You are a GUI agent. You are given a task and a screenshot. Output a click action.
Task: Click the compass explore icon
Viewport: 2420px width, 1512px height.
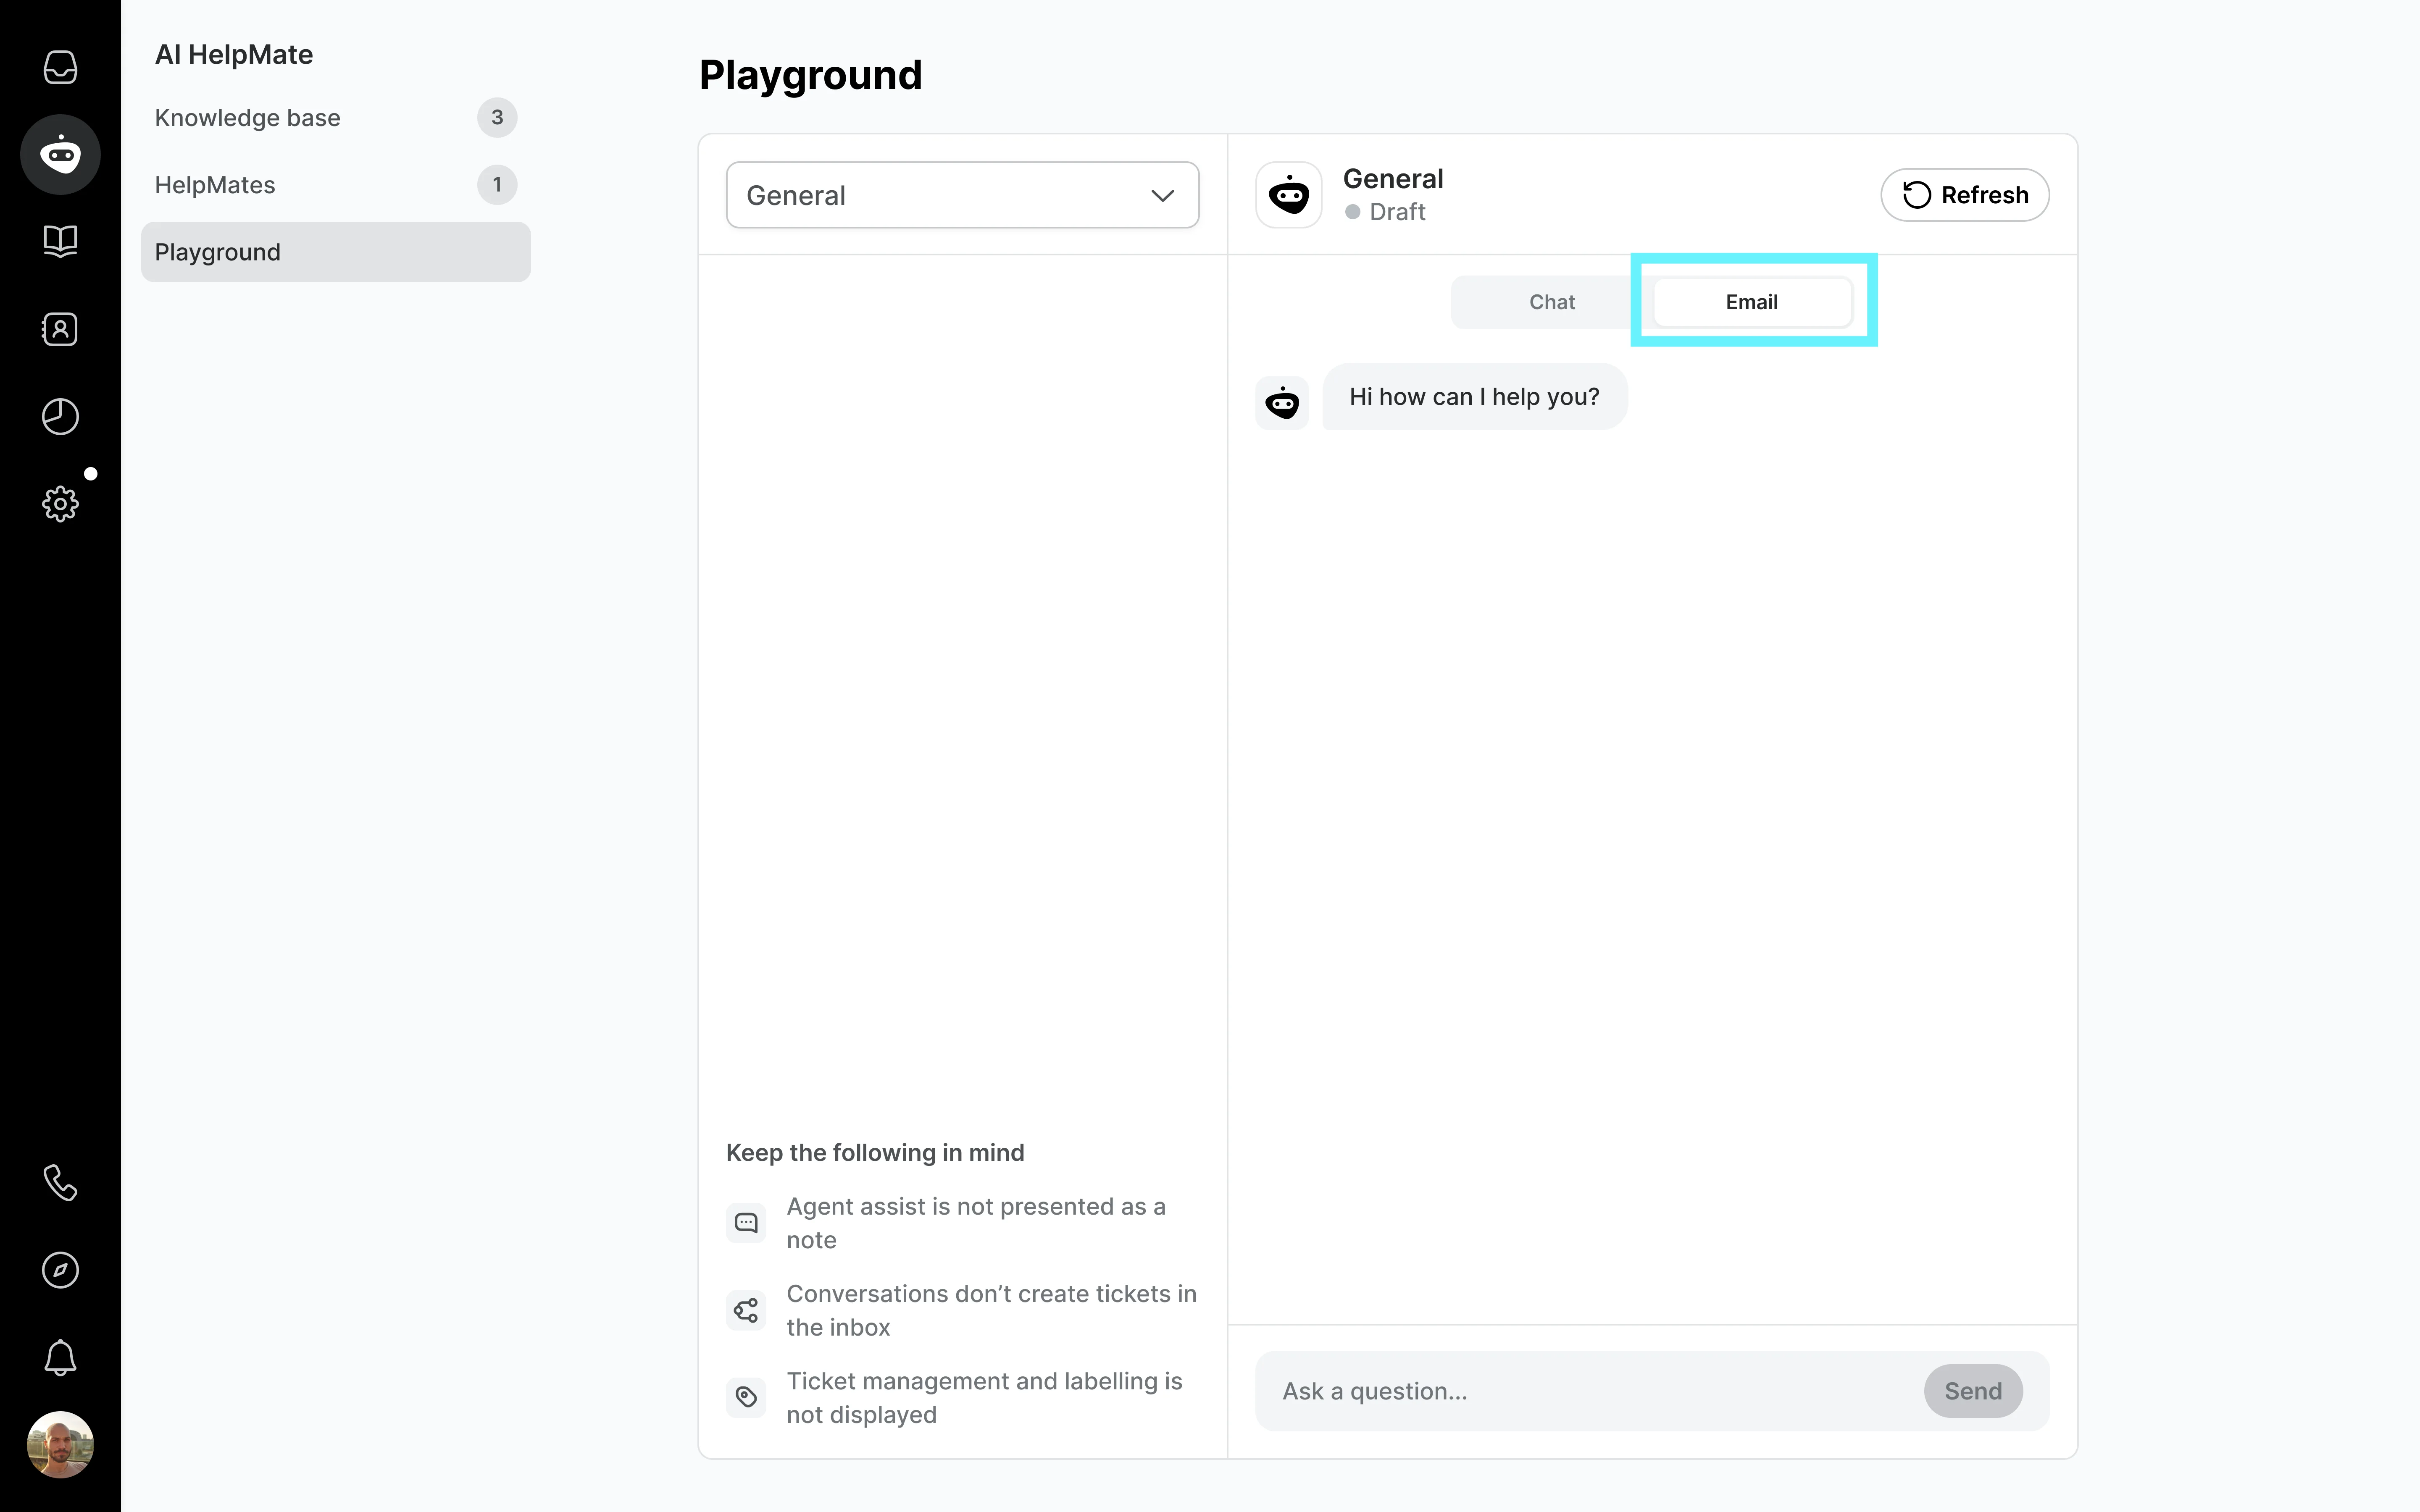click(x=60, y=1270)
